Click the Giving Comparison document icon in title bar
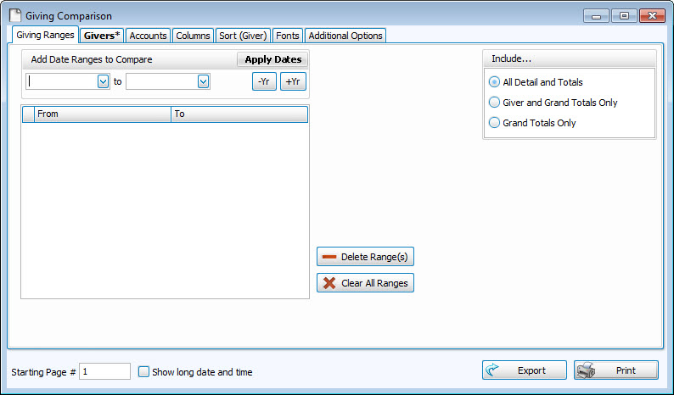 coord(15,16)
